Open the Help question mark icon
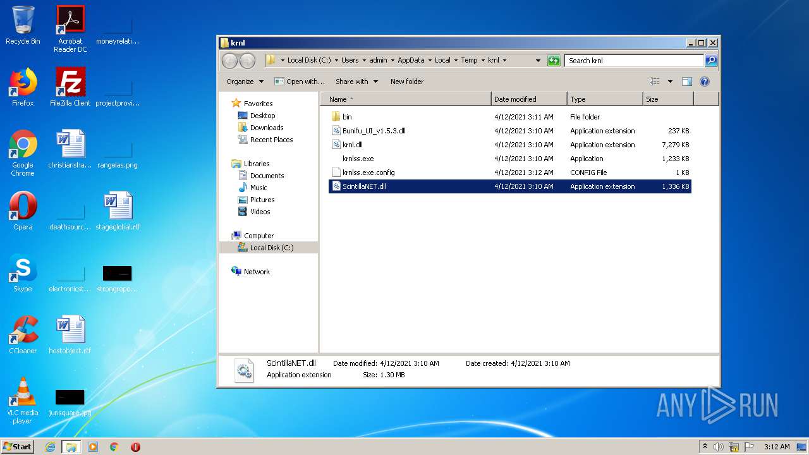The width and height of the screenshot is (809, 455). click(x=705, y=82)
